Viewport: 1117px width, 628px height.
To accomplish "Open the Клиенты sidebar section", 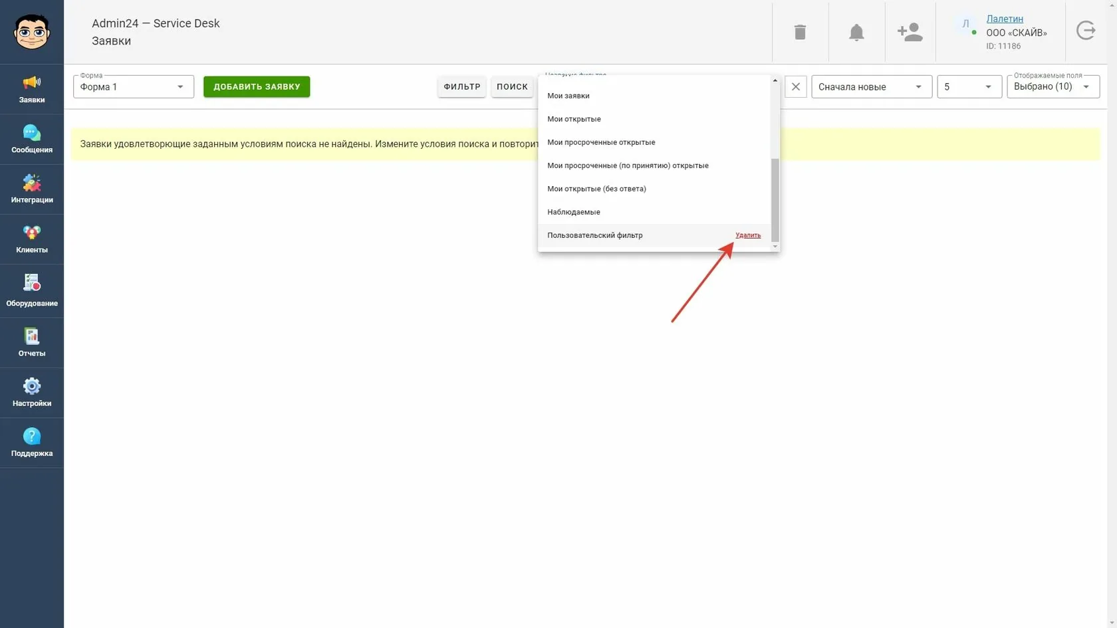I will [32, 239].
